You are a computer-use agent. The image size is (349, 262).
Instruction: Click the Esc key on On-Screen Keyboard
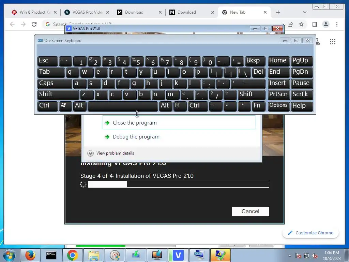pos(48,61)
